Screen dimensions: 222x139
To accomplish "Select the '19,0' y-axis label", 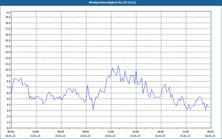I will 8,17.
